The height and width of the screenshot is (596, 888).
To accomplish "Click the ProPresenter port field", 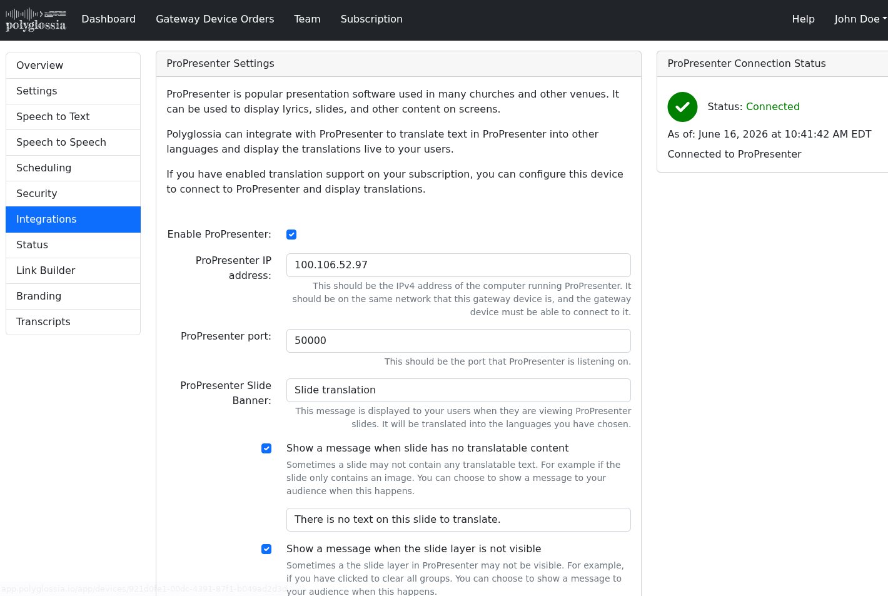I will tap(458, 341).
